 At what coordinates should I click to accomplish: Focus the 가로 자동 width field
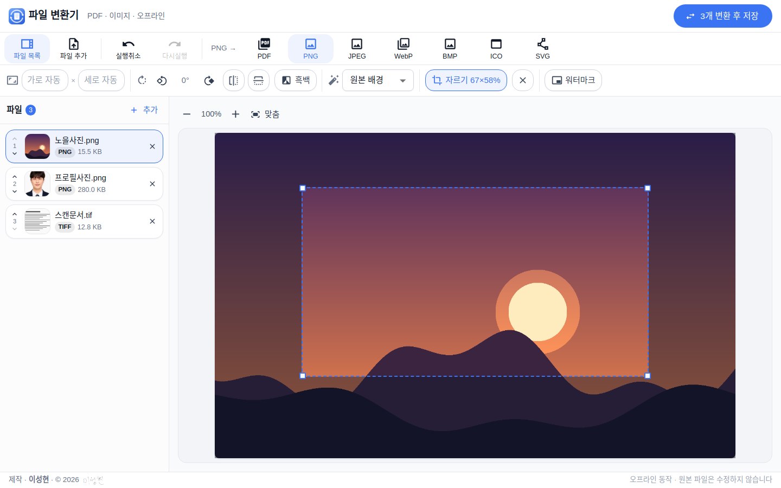coord(44,80)
